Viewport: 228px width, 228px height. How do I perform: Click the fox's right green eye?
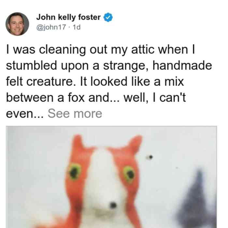click(129, 174)
